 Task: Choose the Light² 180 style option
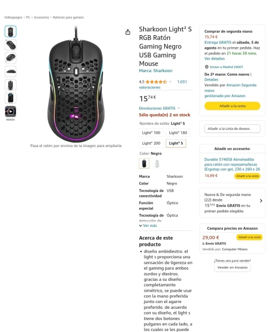tap(178, 133)
